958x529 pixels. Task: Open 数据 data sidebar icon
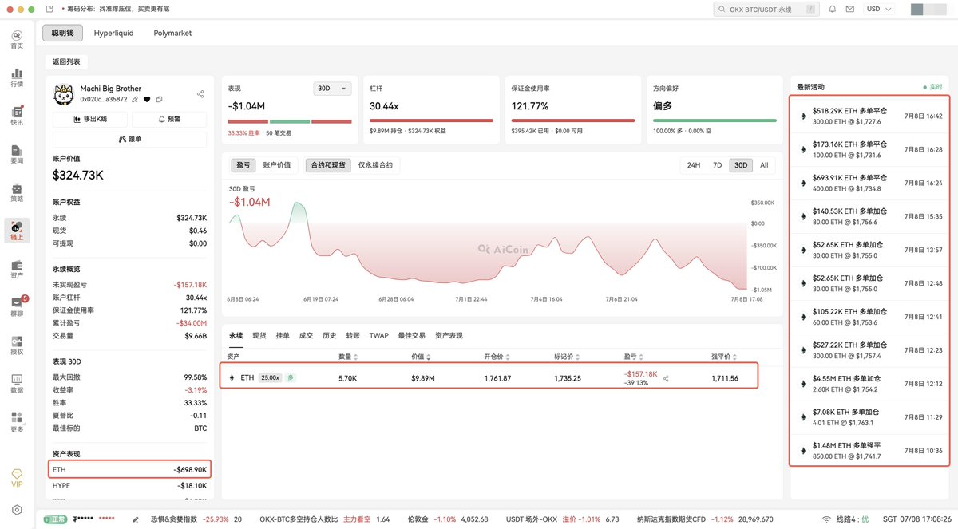click(x=17, y=383)
